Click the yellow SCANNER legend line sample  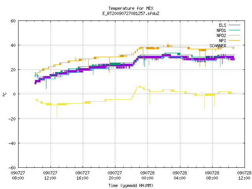[234, 46]
